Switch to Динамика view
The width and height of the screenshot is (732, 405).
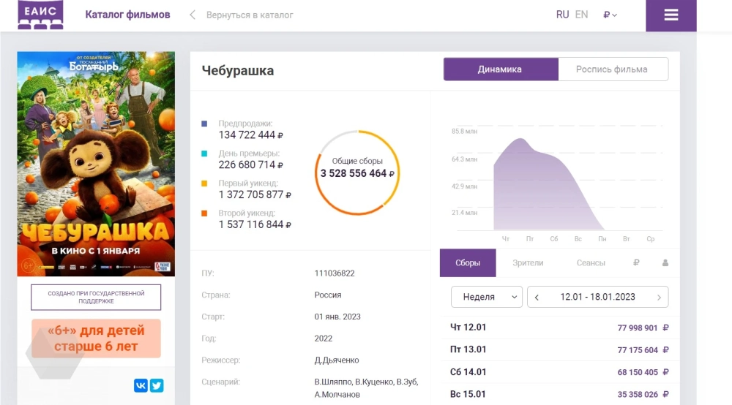[500, 69]
